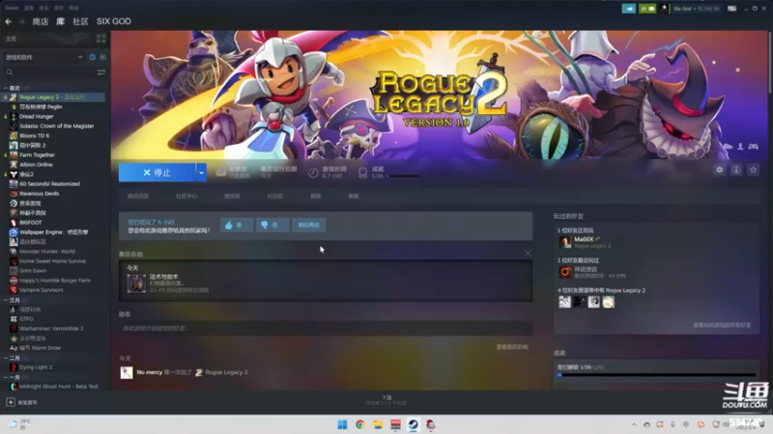Collapse the recent games category

tap(6, 88)
